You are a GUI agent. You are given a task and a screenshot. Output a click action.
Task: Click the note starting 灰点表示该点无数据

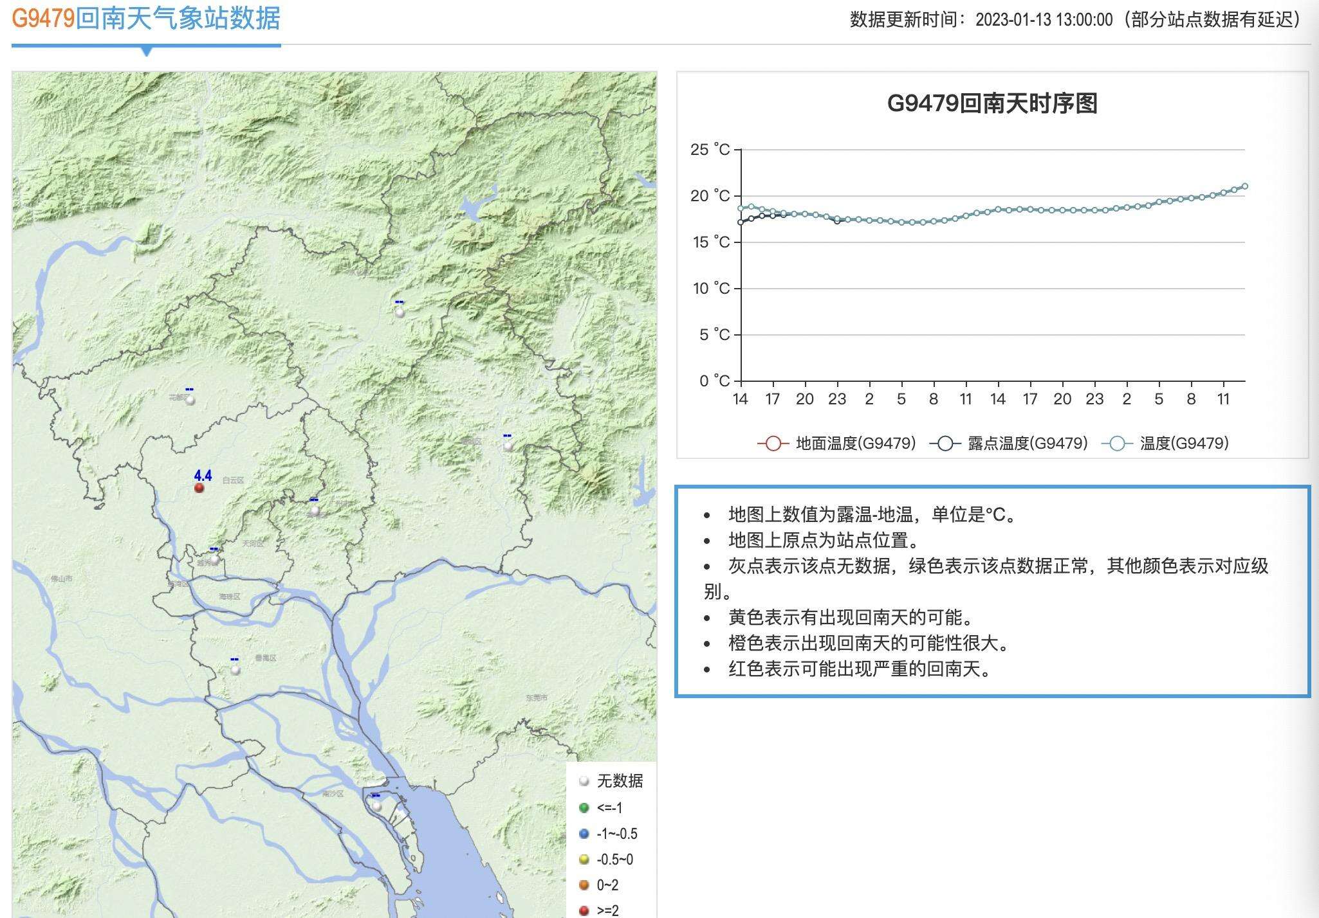986,578
